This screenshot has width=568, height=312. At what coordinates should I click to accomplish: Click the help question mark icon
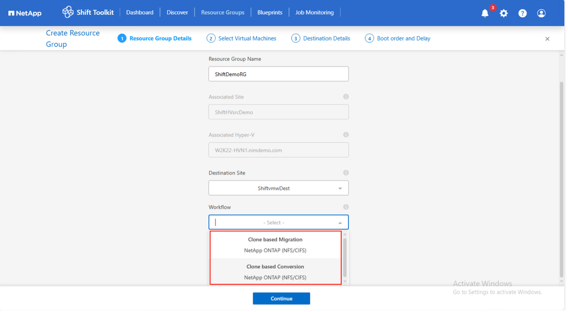522,13
